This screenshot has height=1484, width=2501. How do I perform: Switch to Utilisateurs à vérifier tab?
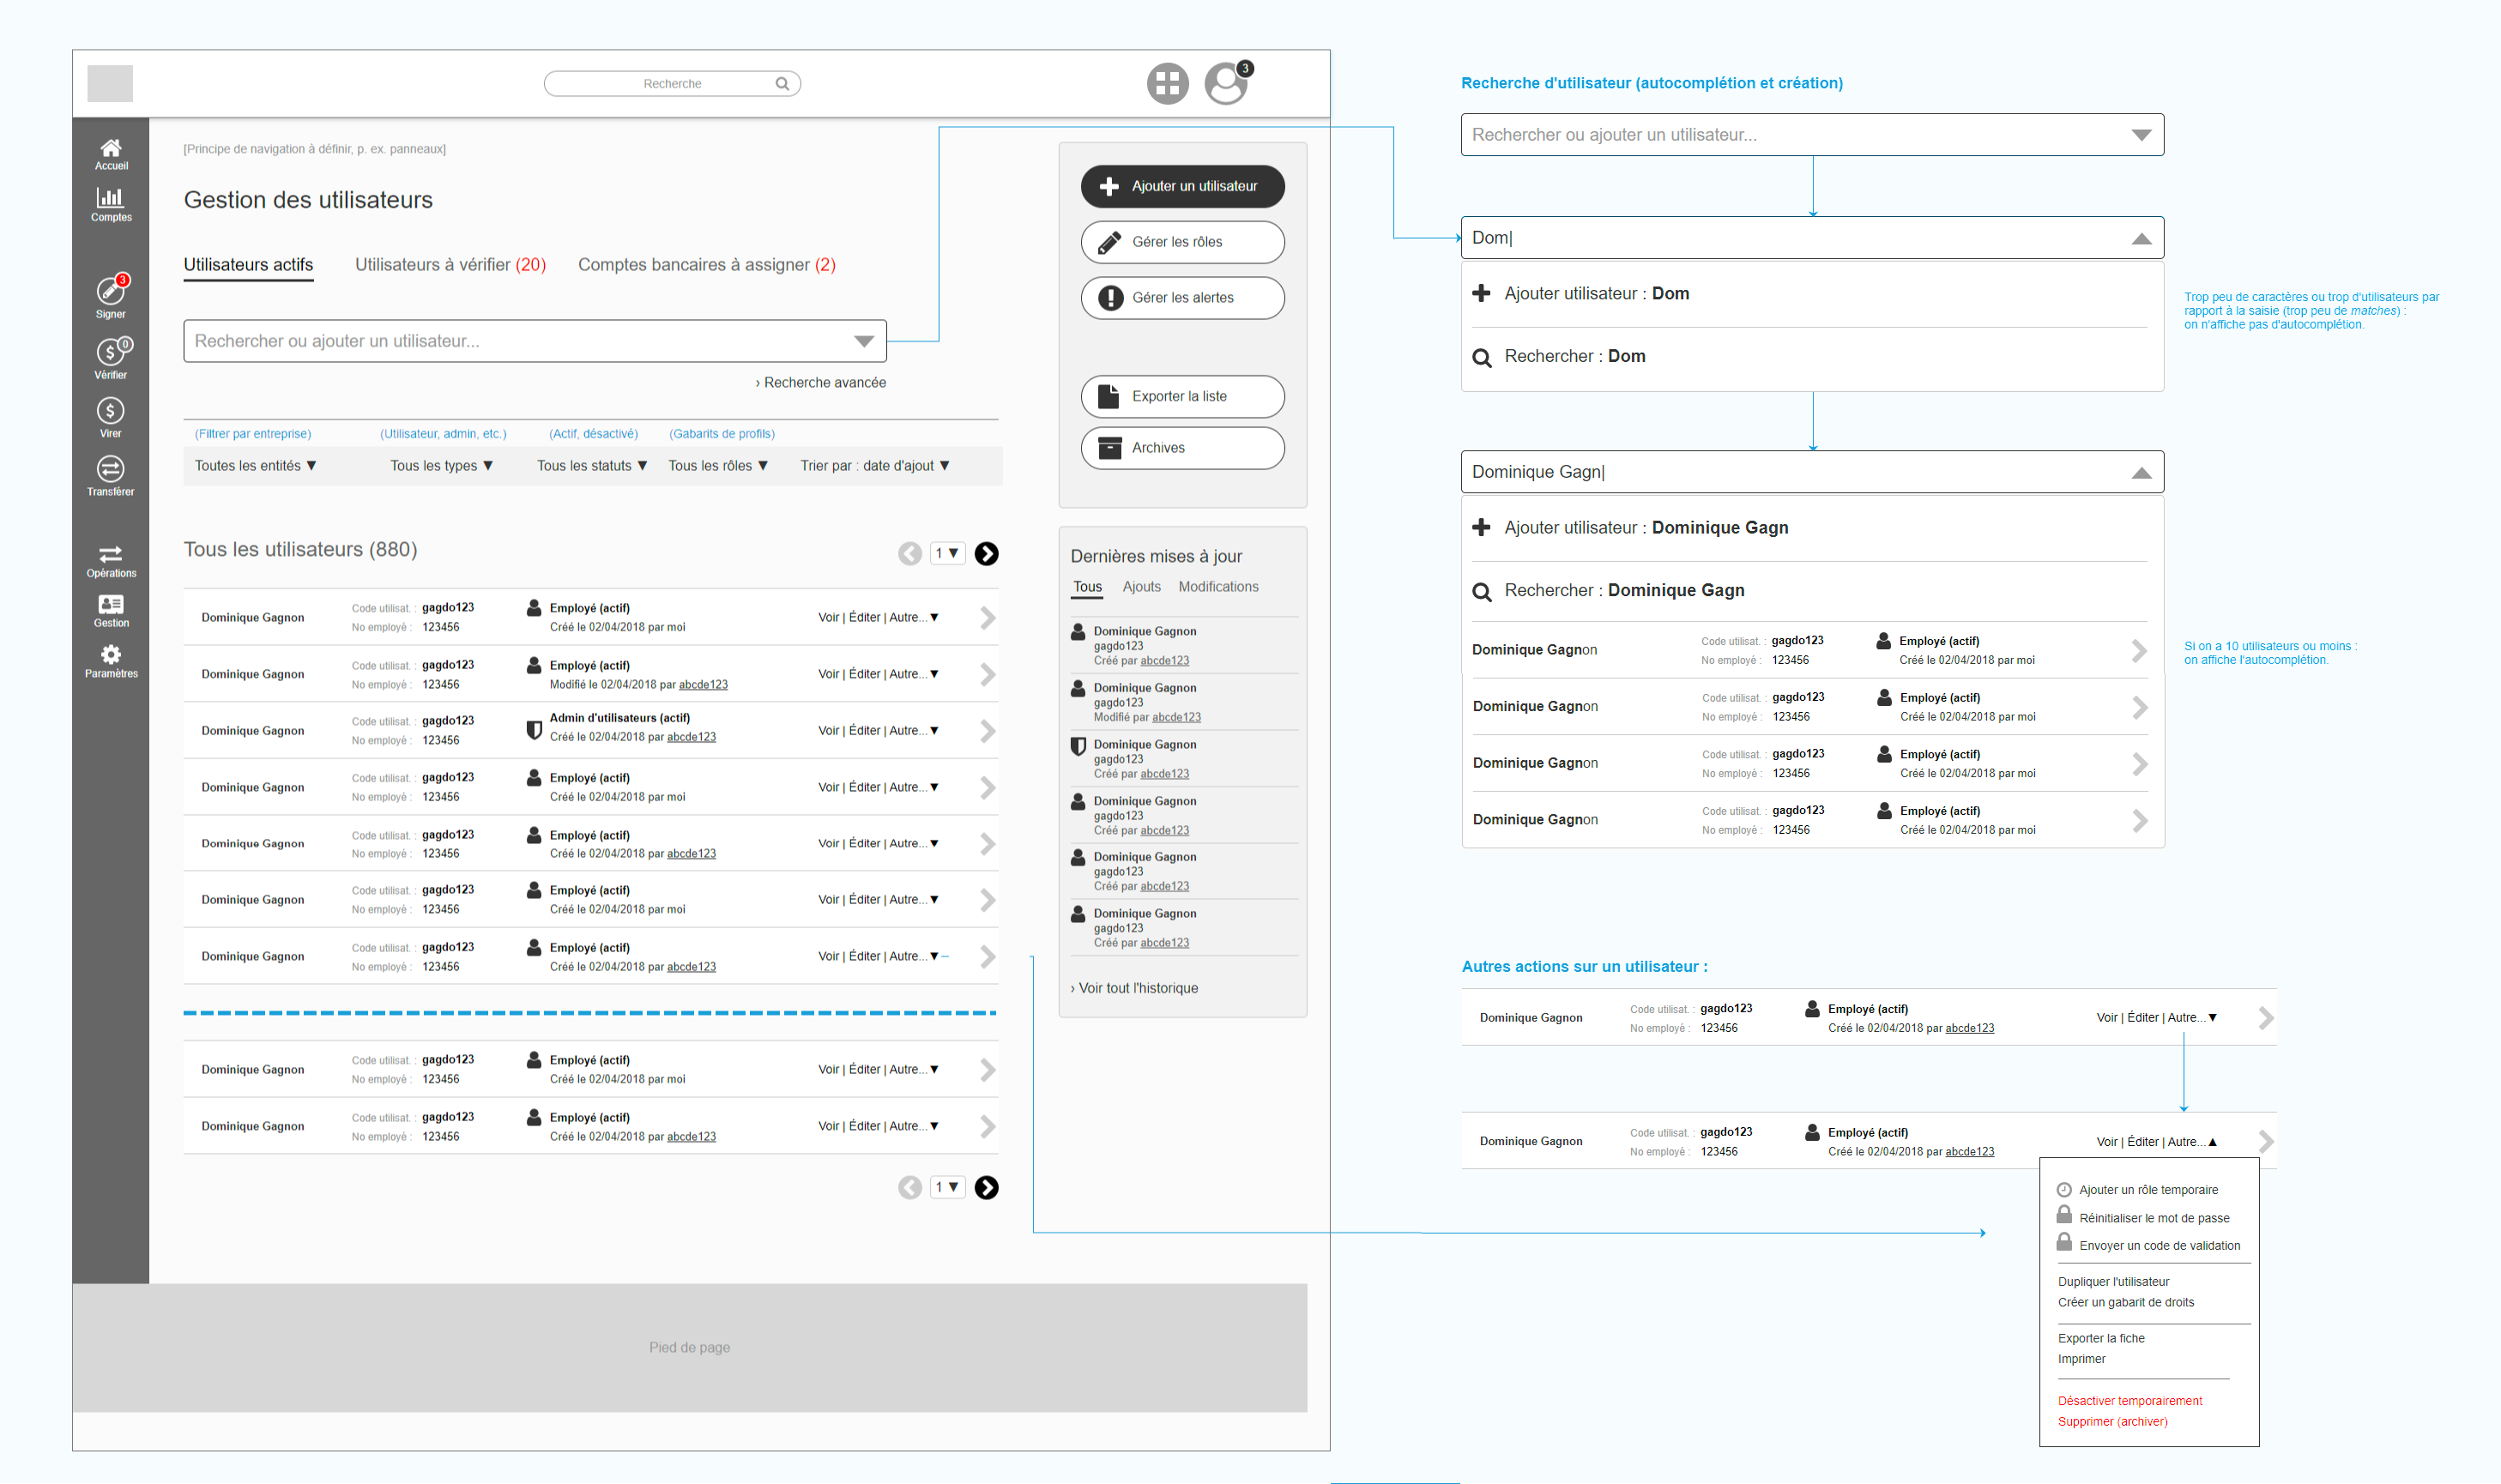[x=450, y=265]
